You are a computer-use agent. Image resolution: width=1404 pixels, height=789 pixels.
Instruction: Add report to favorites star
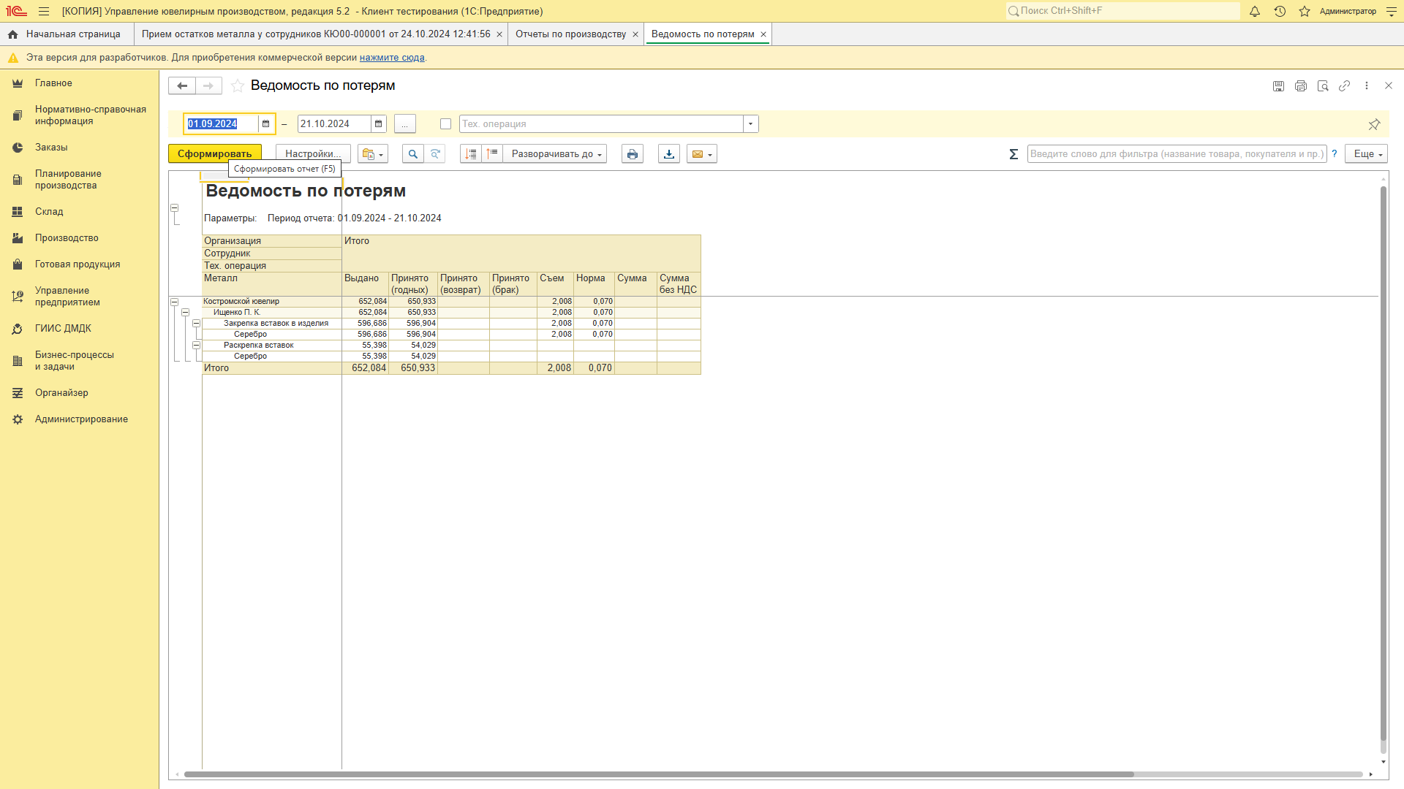(x=238, y=86)
